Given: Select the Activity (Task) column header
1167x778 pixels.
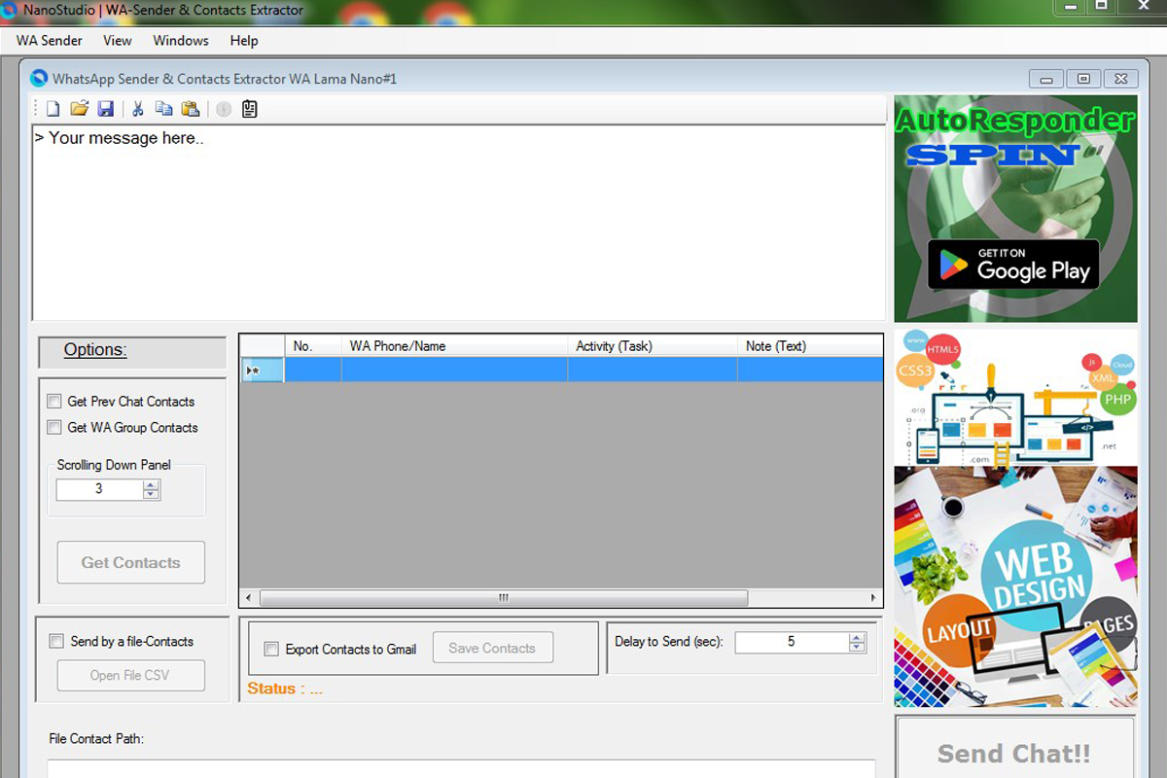Looking at the screenshot, I should (x=654, y=346).
